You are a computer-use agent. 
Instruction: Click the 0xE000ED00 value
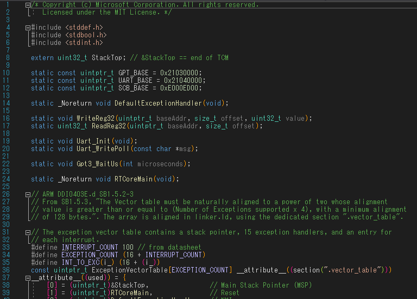(179, 88)
